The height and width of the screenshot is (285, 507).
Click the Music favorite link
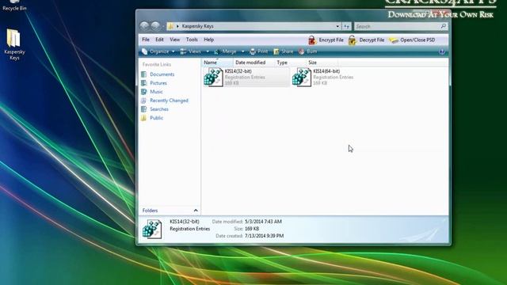[156, 92]
